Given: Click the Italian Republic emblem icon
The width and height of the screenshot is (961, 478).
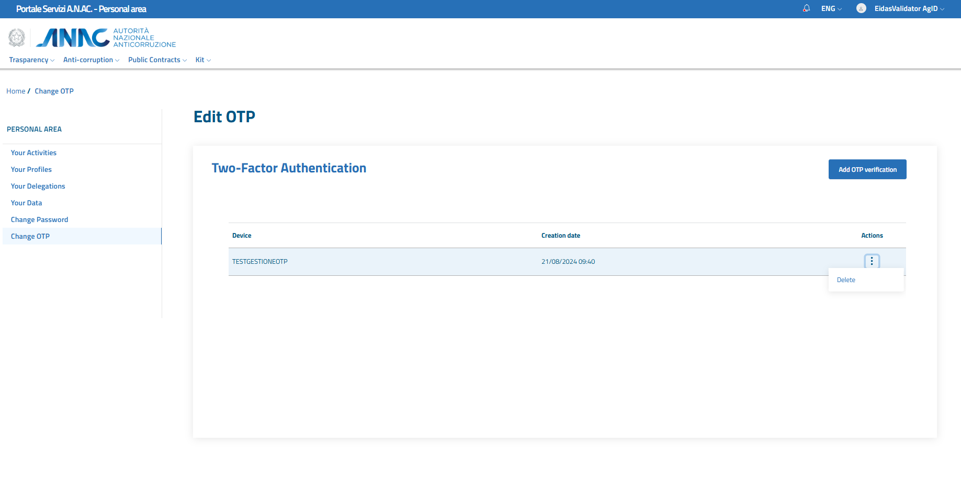Looking at the screenshot, I should 17,38.
